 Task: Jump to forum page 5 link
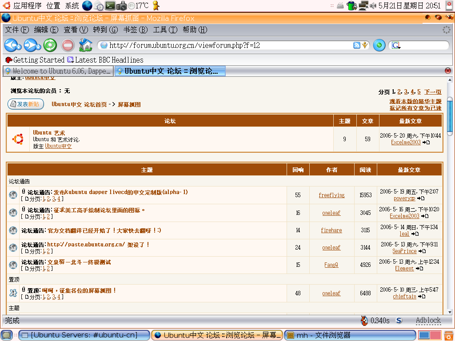[419, 92]
